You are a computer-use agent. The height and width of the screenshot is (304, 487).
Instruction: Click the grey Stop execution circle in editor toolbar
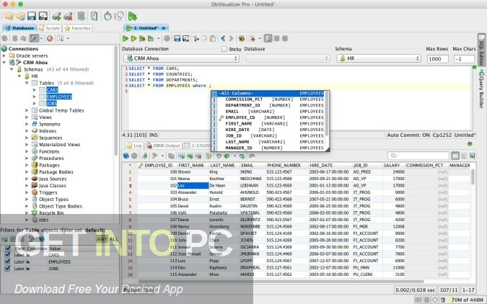pos(167,38)
